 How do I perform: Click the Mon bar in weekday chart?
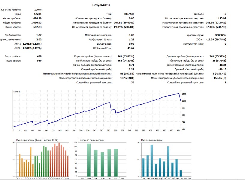click(x=89, y=160)
